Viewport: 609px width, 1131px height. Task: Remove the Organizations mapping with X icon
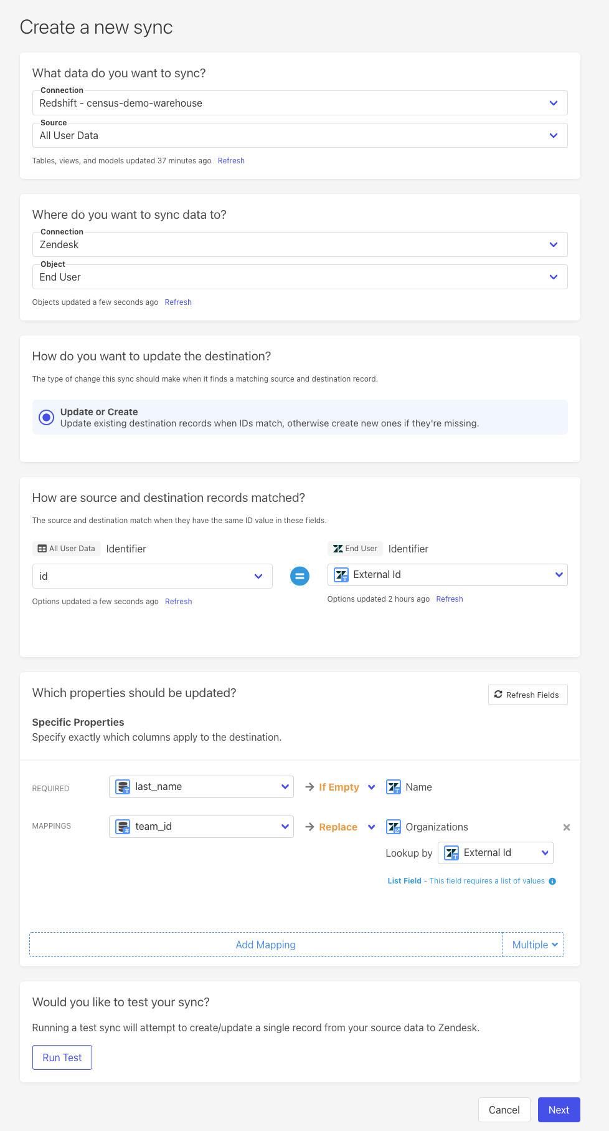coord(566,827)
